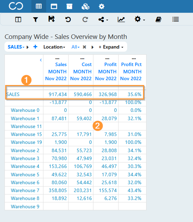Toggle the split columns panel icon
This screenshot has width=193, height=222.
(18, 19)
